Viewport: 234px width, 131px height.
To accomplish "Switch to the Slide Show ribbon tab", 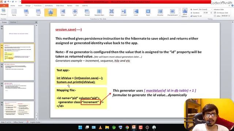I will [x=60, y=6].
